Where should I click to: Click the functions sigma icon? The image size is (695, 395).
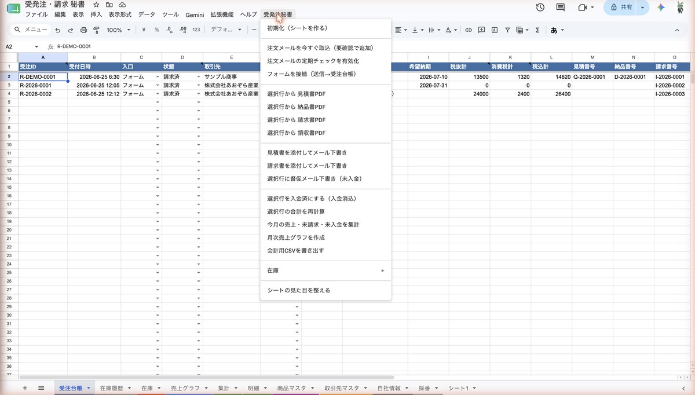point(537,30)
